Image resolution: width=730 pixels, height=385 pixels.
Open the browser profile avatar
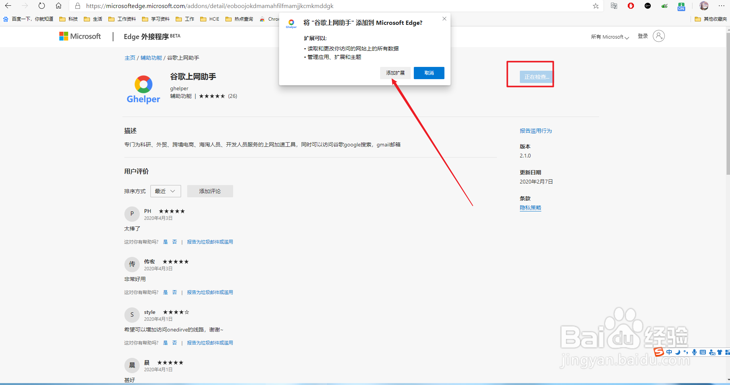point(704,6)
